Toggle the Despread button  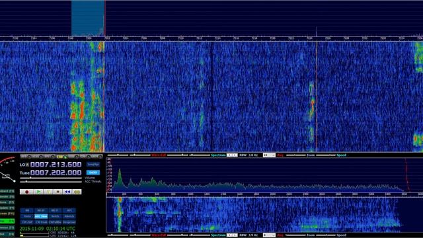(69, 222)
